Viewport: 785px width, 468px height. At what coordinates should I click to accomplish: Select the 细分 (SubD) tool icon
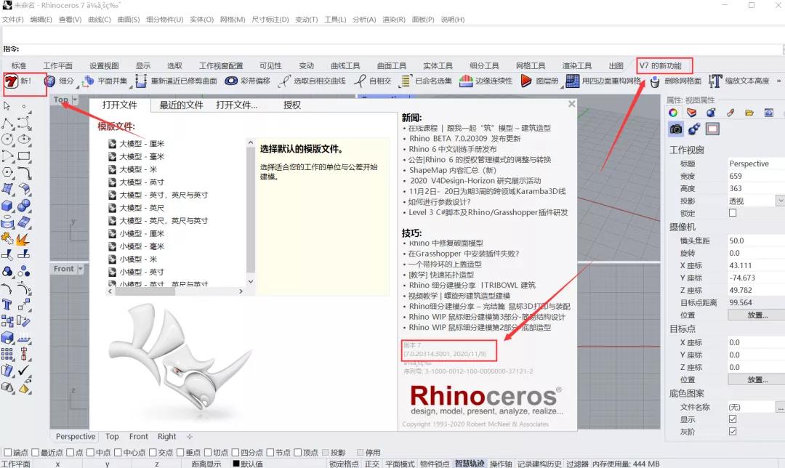[49, 81]
